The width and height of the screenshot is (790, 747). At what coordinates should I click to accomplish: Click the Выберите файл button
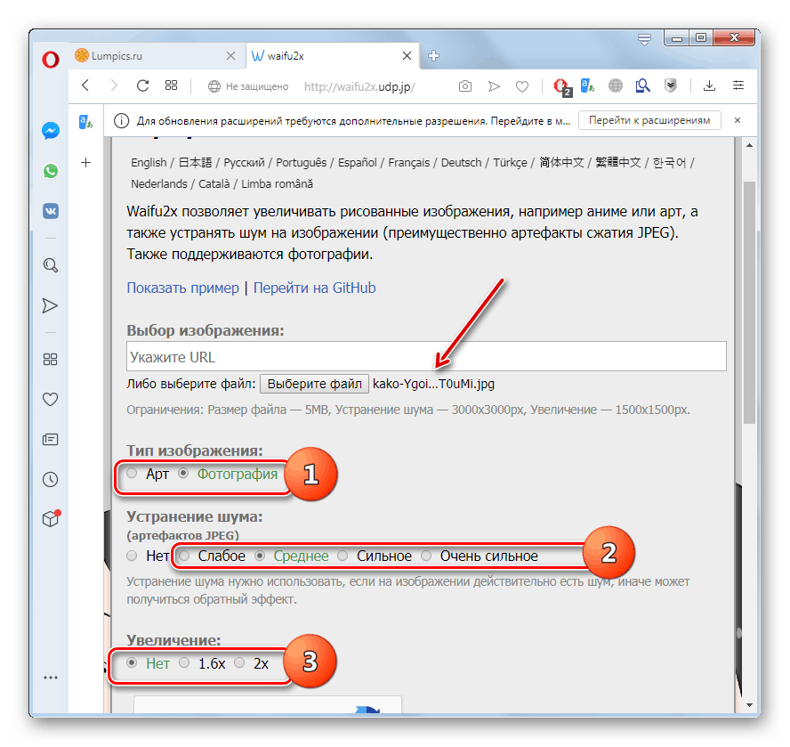click(314, 384)
